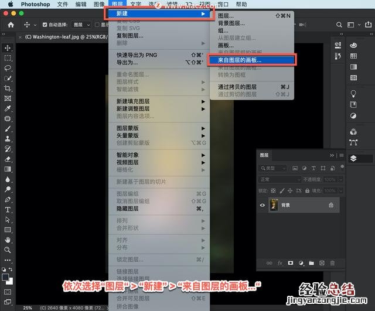Click the Pen tool icon
The height and width of the screenshot is (311, 375).
tap(8, 199)
